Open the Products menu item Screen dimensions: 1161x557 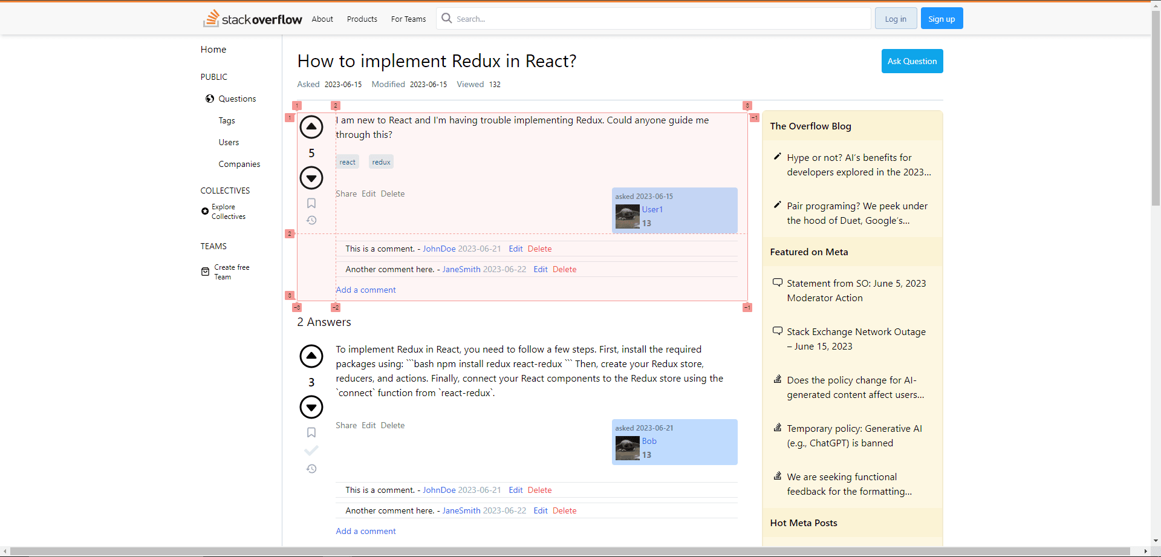pos(362,19)
